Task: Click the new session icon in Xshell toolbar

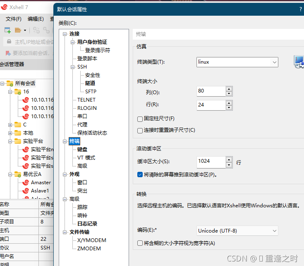Action: pyautogui.click(x=7, y=30)
